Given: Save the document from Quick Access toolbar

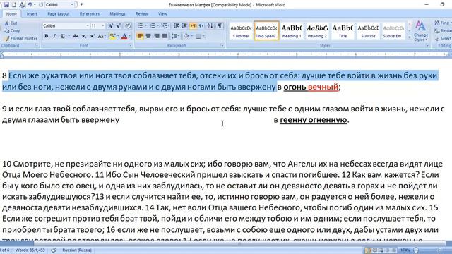Looking at the screenshot, I should (x=6, y=5).
